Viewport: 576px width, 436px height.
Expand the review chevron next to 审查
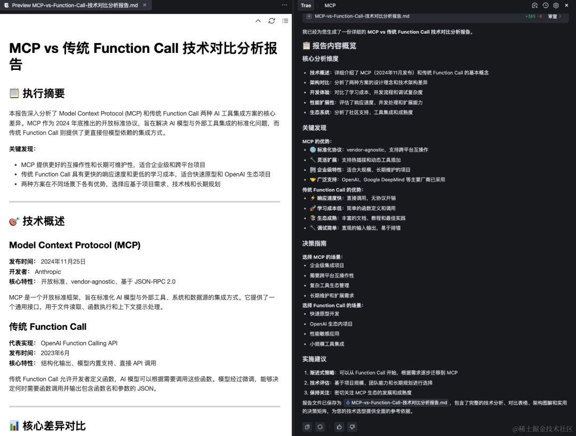[x=560, y=17]
